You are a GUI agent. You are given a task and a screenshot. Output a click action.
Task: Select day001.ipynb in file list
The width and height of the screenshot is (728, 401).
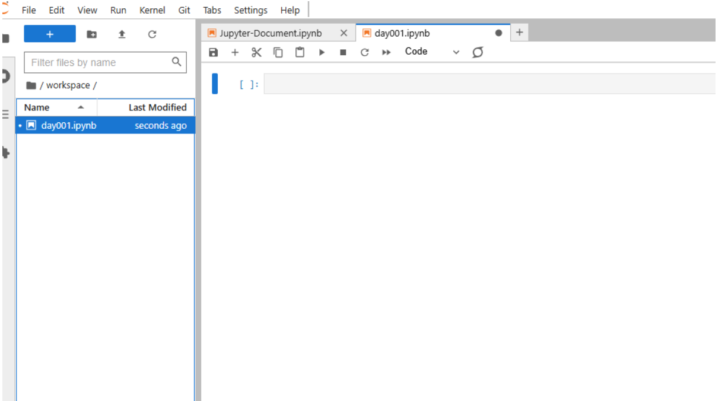(x=105, y=125)
